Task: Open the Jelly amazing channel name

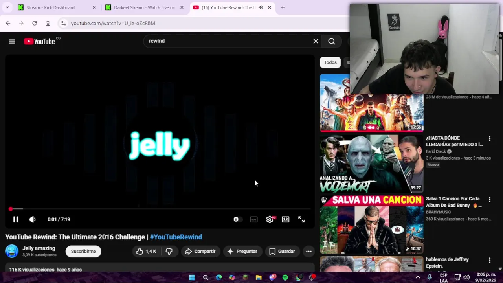Action: pos(39,248)
